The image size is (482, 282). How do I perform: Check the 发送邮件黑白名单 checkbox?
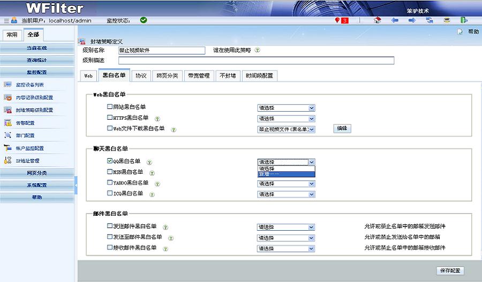coord(110,226)
